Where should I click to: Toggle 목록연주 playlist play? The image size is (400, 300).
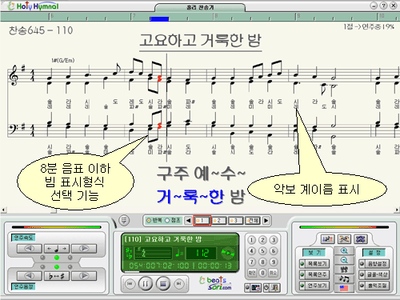click(314, 274)
